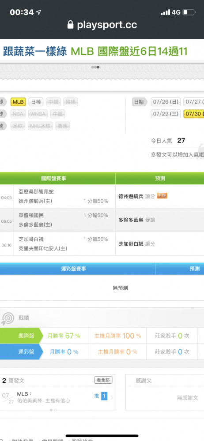Tap the blue recommend count box 1
Viewport: 204px width, 441px height.
[104, 396]
